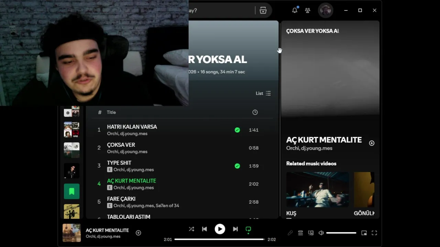Skip to next track

pos(235,229)
